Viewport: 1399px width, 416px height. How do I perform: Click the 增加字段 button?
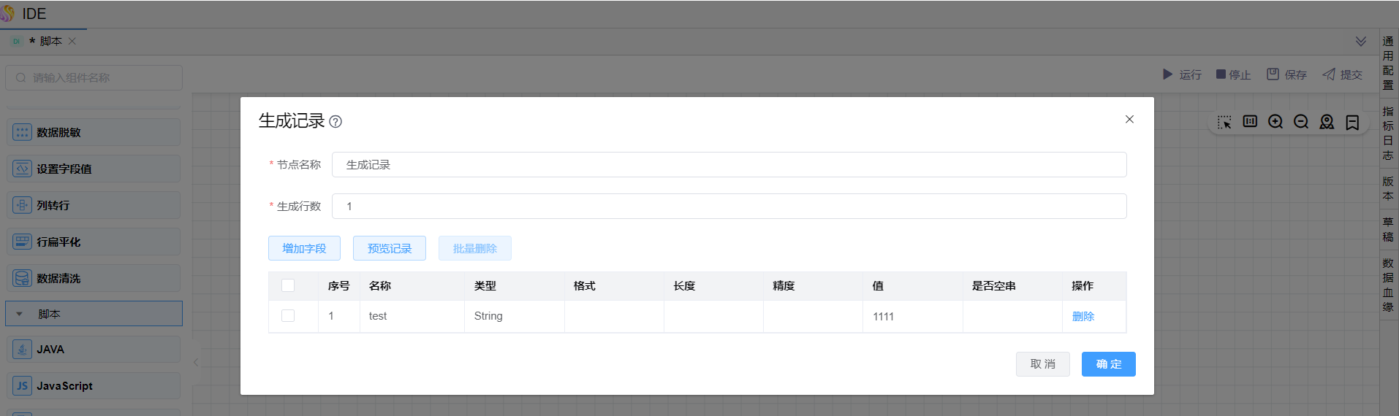coord(304,248)
